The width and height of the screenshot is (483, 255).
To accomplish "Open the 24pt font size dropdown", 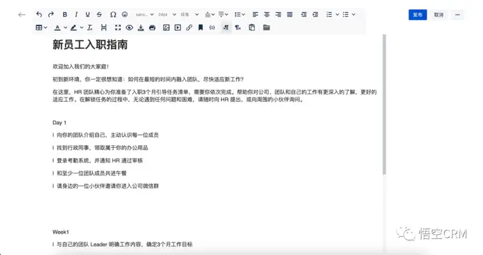I will (167, 15).
